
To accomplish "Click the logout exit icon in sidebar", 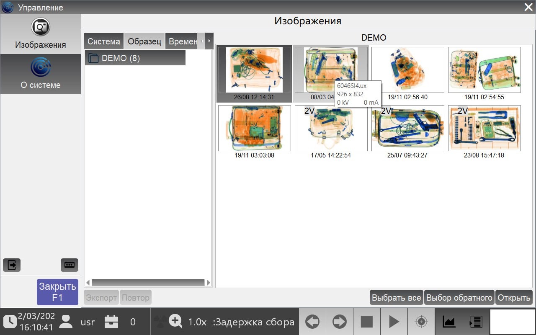I will point(12,265).
